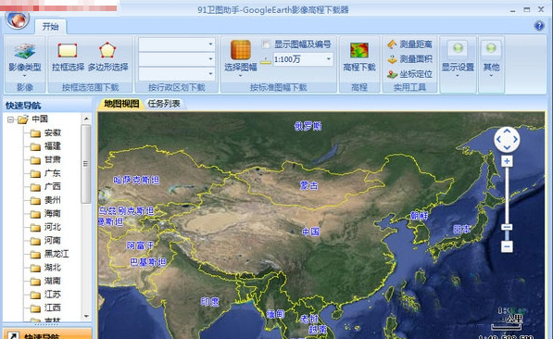
Task: Click the map zoom slider handle
Action: [507, 227]
